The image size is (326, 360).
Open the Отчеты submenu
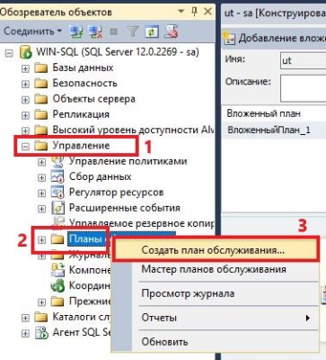coord(215,318)
